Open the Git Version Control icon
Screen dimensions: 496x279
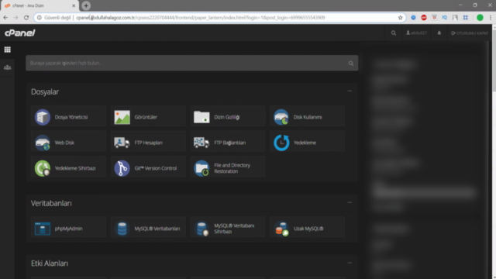(122, 168)
